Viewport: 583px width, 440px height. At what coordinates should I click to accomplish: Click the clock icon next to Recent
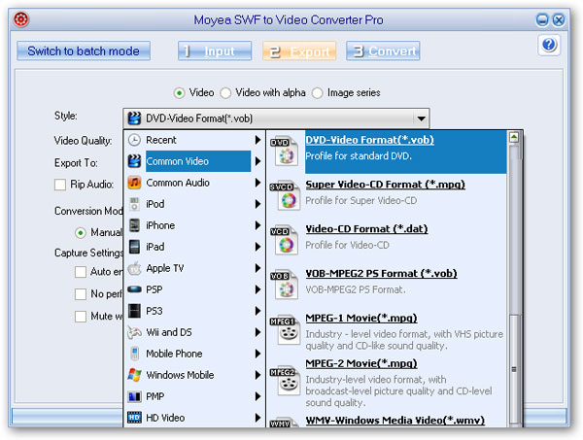click(x=134, y=140)
